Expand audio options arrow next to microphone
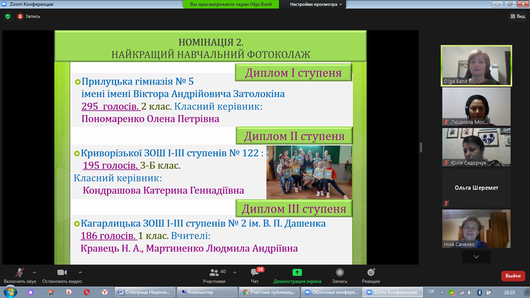 pos(35,272)
